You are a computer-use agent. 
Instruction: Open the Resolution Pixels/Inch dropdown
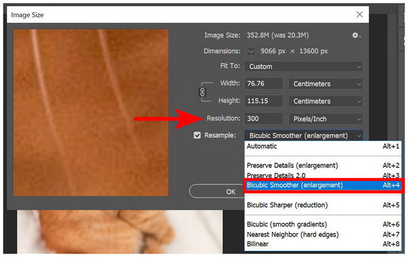326,119
